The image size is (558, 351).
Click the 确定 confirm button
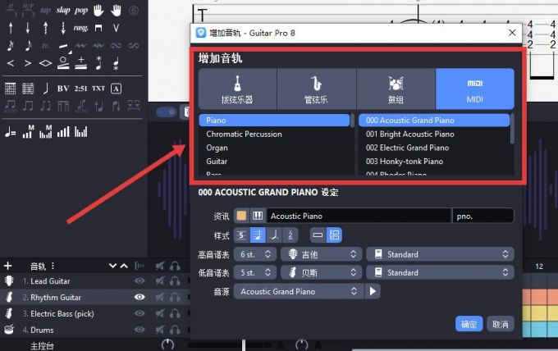tap(469, 324)
